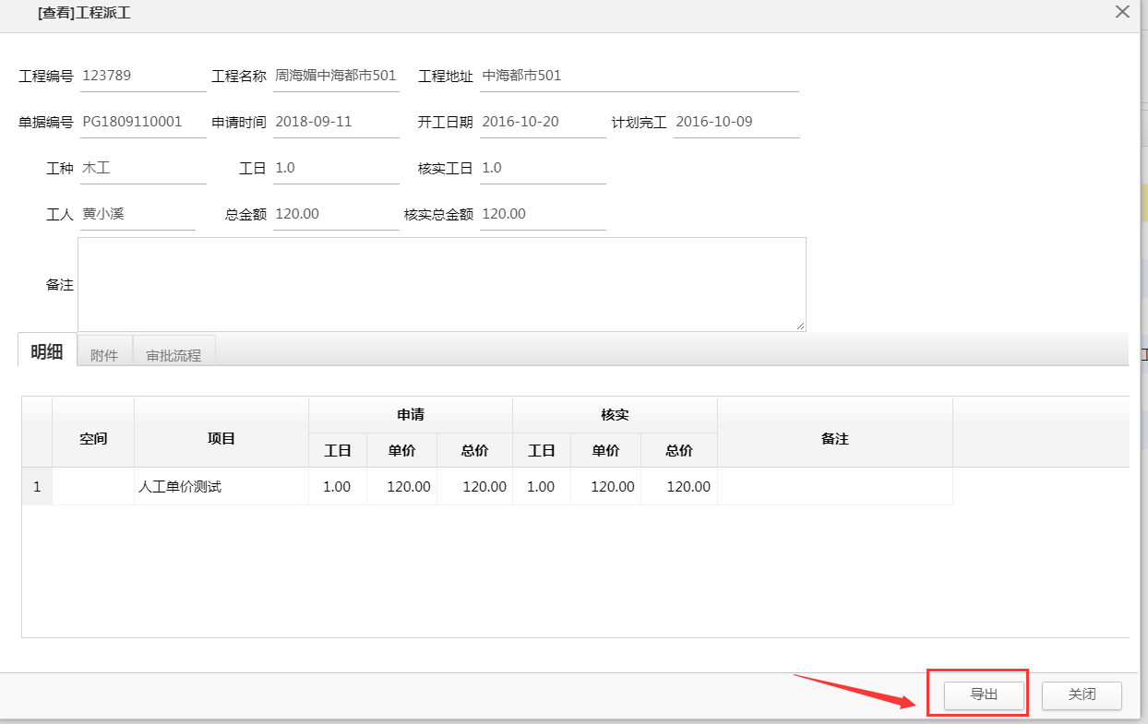Click the 计划完工 date field
Screen dimensions: 1148x724
735,122
